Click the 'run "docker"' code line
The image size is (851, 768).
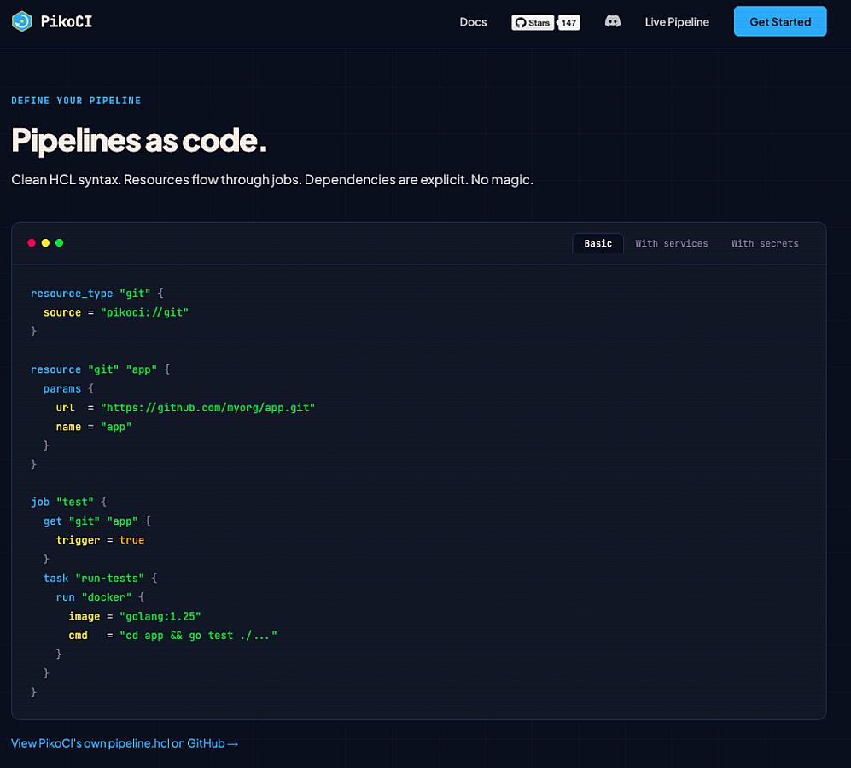[101, 597]
